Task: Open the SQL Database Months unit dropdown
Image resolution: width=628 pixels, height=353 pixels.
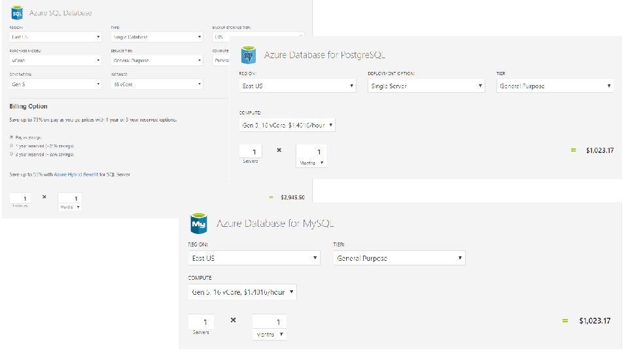Action: pyautogui.click(x=70, y=207)
